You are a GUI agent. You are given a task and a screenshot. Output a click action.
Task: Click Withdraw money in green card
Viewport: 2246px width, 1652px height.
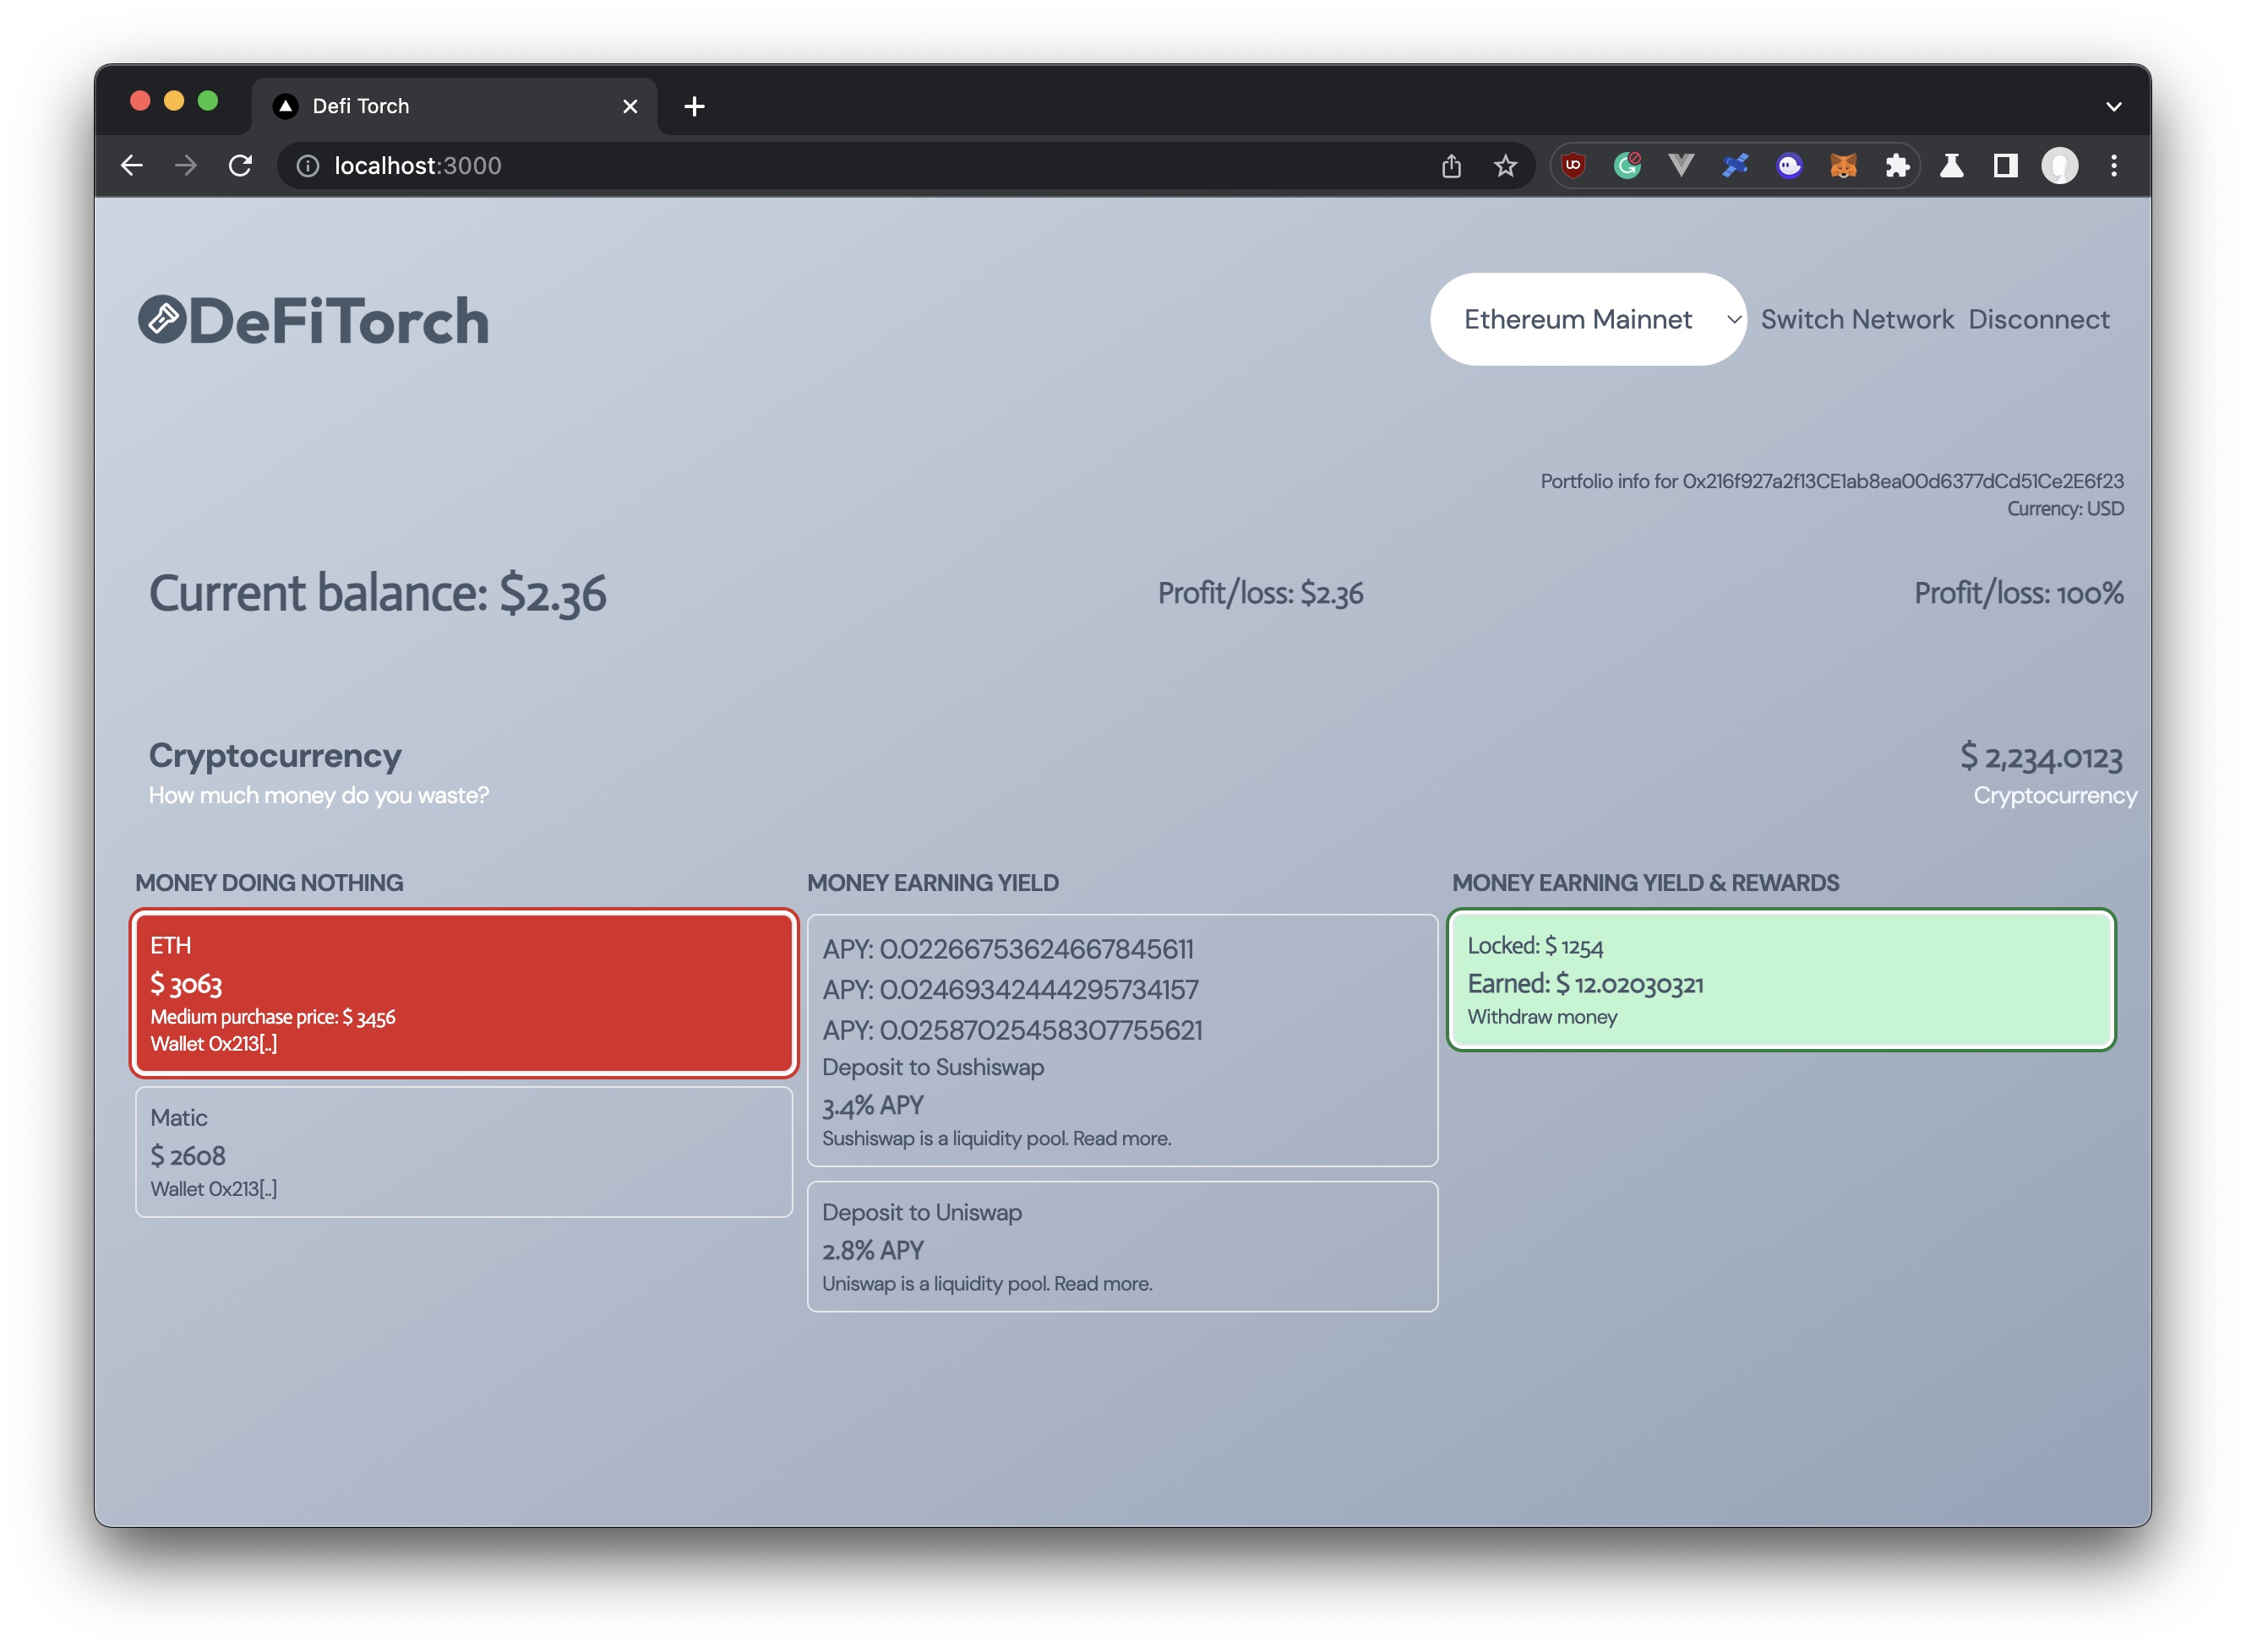coord(1541,1017)
